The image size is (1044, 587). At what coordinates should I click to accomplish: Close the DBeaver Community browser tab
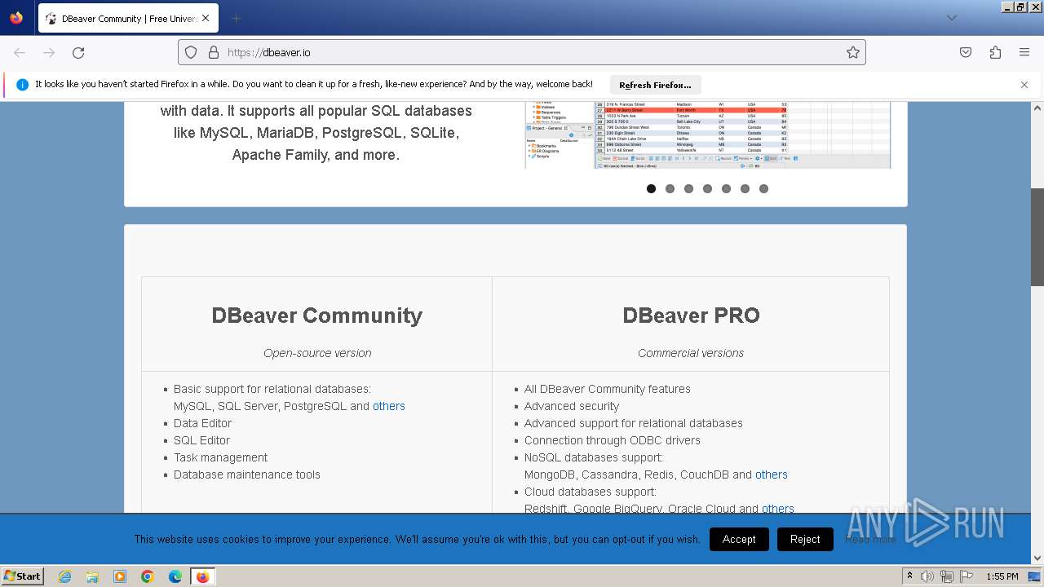tap(206, 18)
